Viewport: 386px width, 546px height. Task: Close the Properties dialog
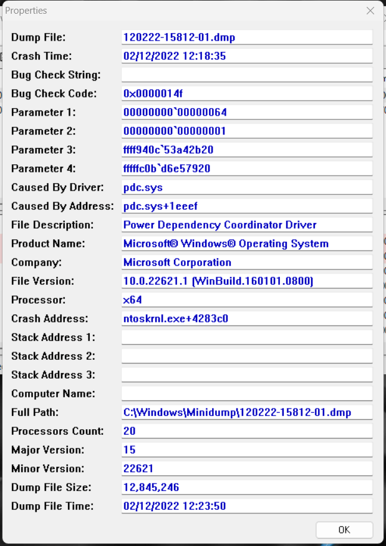point(370,11)
